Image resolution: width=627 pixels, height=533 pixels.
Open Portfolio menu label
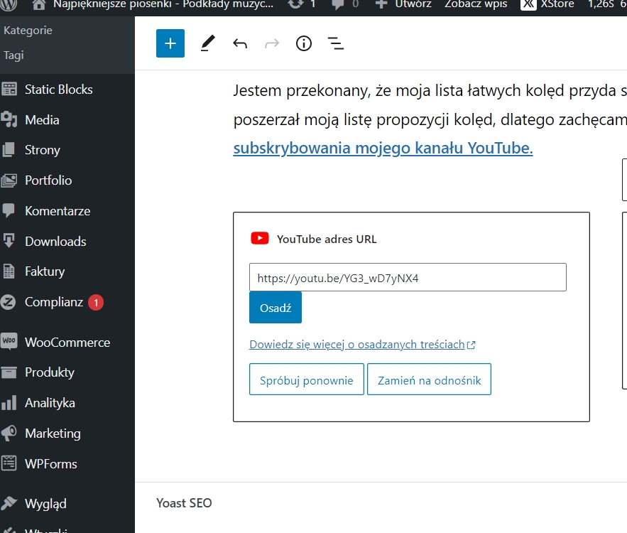[x=48, y=181]
